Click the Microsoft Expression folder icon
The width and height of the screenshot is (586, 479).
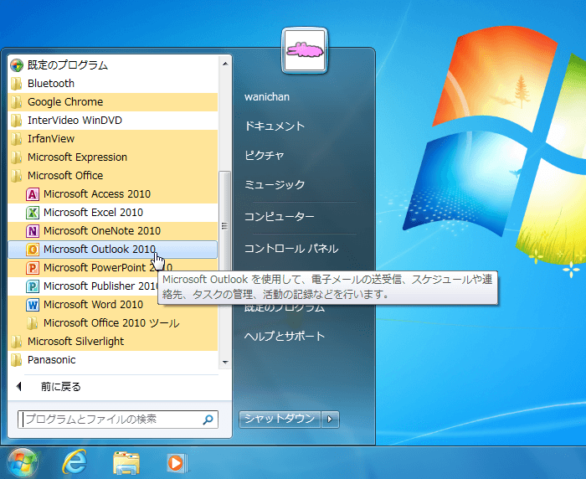point(17,157)
